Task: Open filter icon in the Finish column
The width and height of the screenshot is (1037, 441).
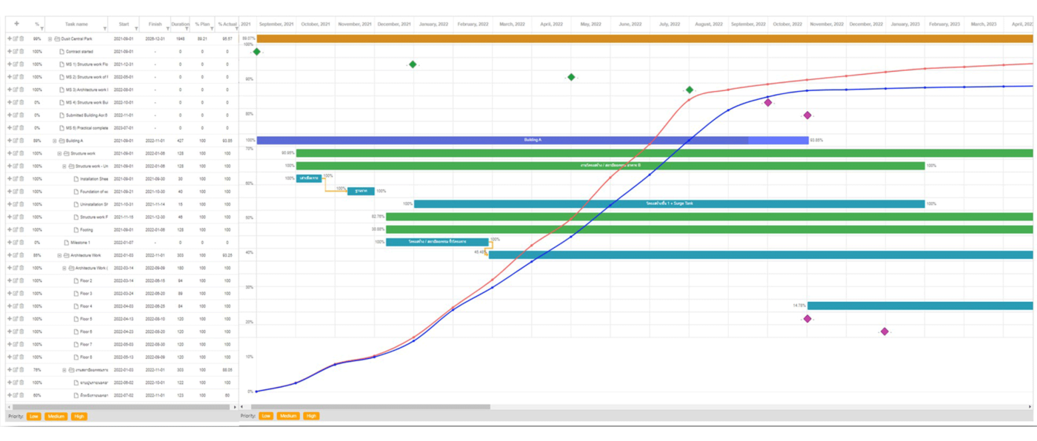Action: point(167,29)
